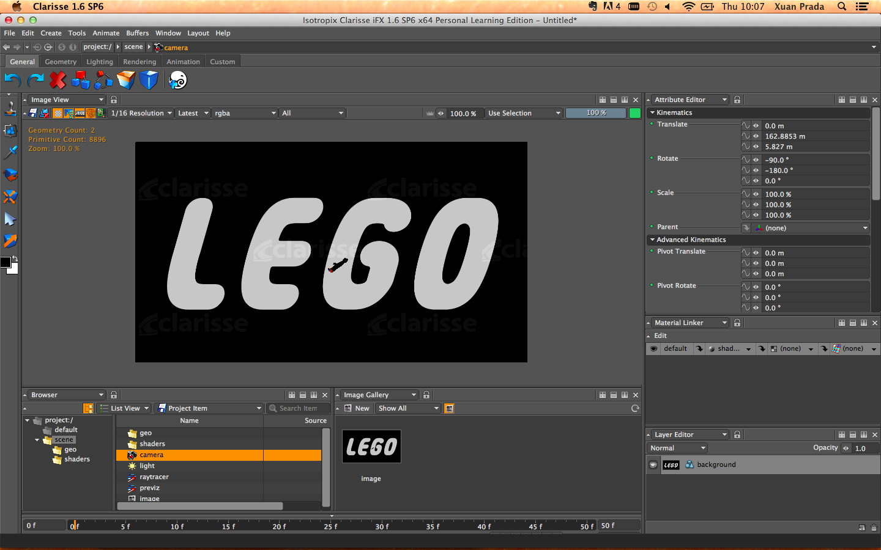Click the blue Redo arrow icon
The width and height of the screenshot is (881, 550).
(x=35, y=80)
